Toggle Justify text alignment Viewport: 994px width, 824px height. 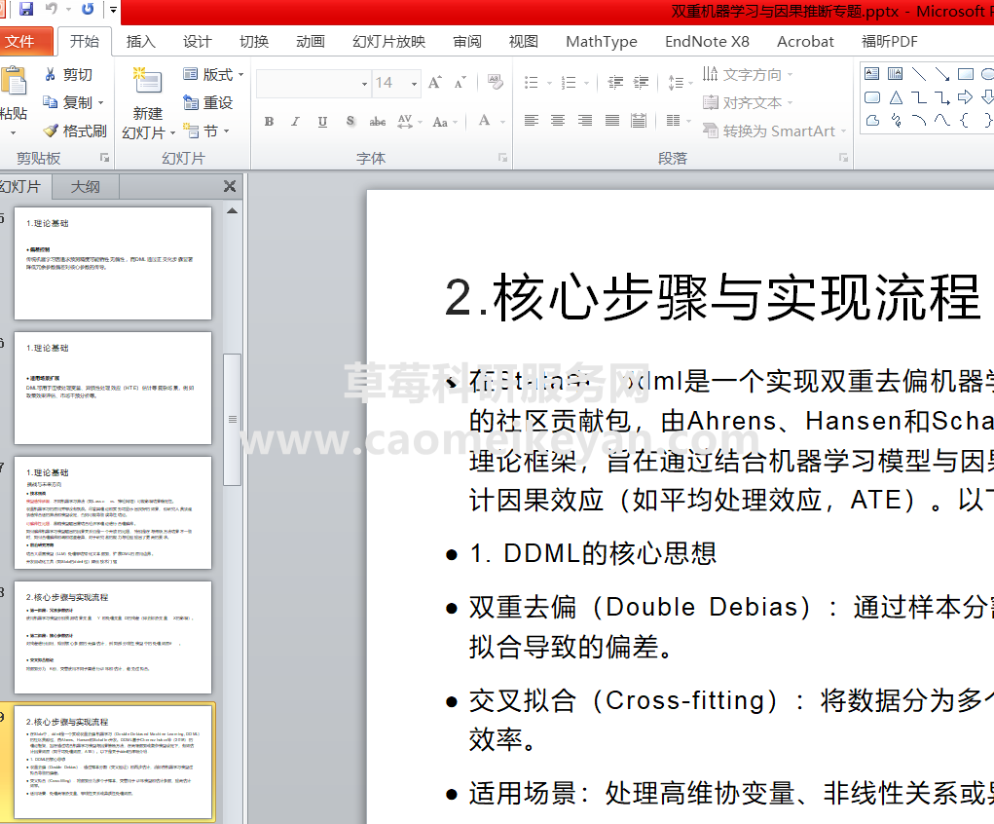[611, 121]
